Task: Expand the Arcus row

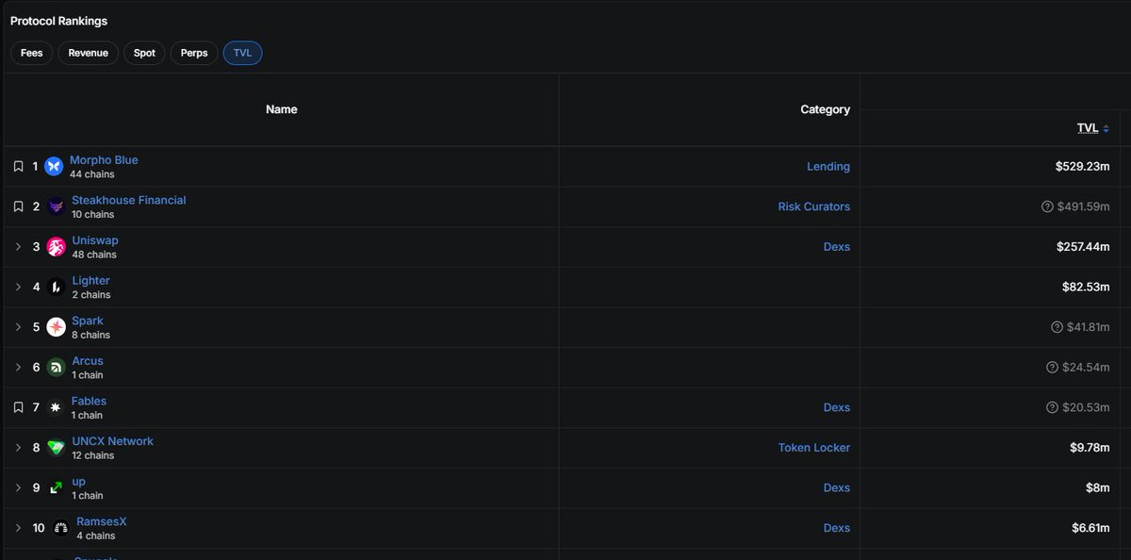Action: (18, 368)
